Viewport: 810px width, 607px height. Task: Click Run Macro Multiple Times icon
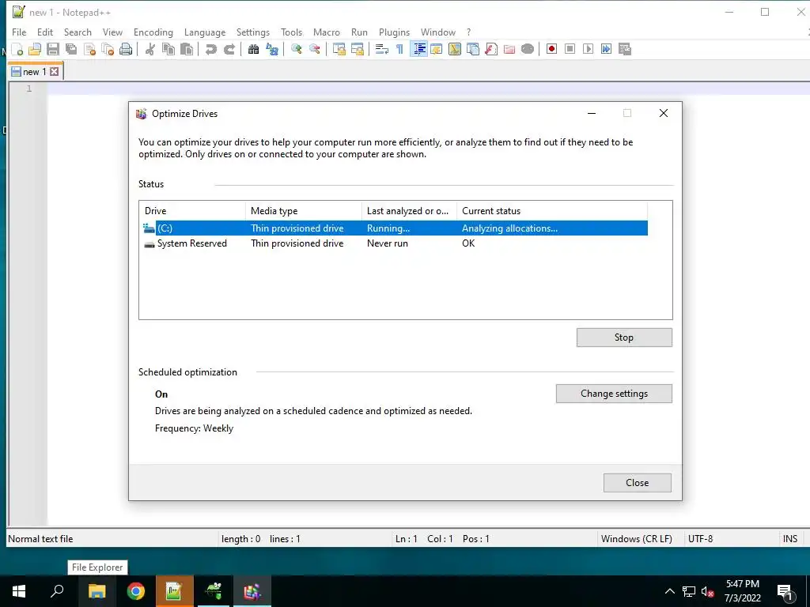pos(606,50)
